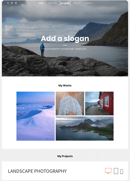Viewport: 130px width, 181px height.
Task: Open the Instagram social icon
Action: [x=12, y=3]
